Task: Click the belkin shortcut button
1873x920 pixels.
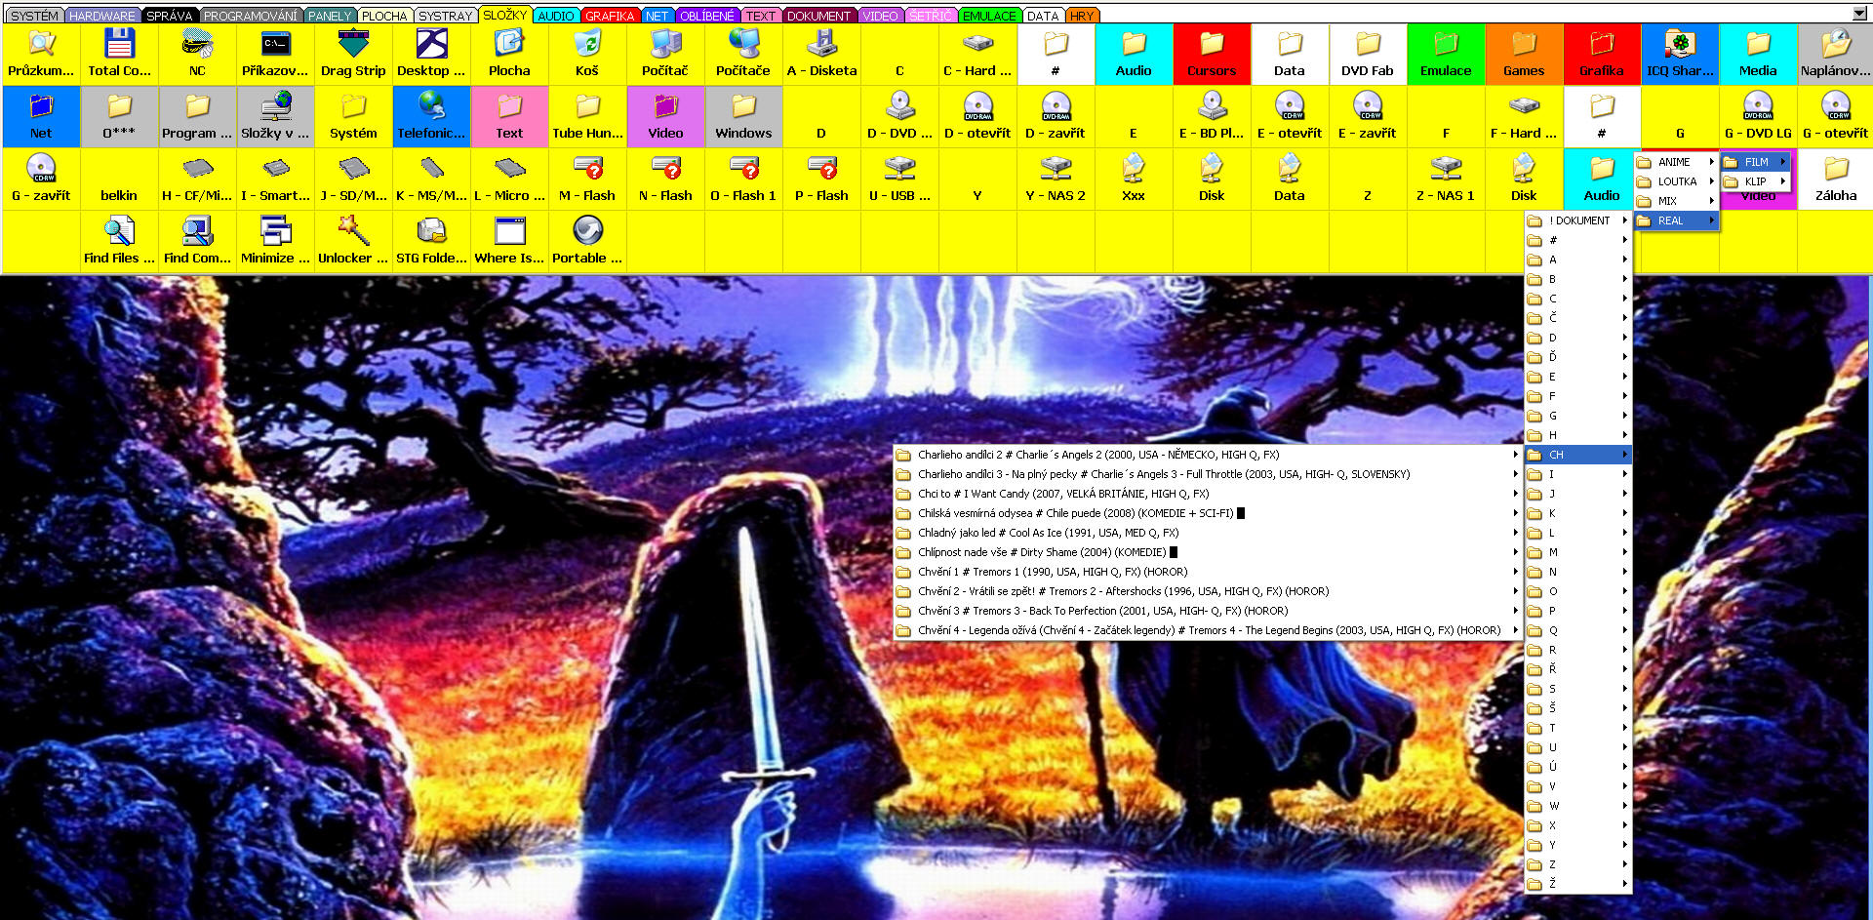Action: [x=119, y=180]
